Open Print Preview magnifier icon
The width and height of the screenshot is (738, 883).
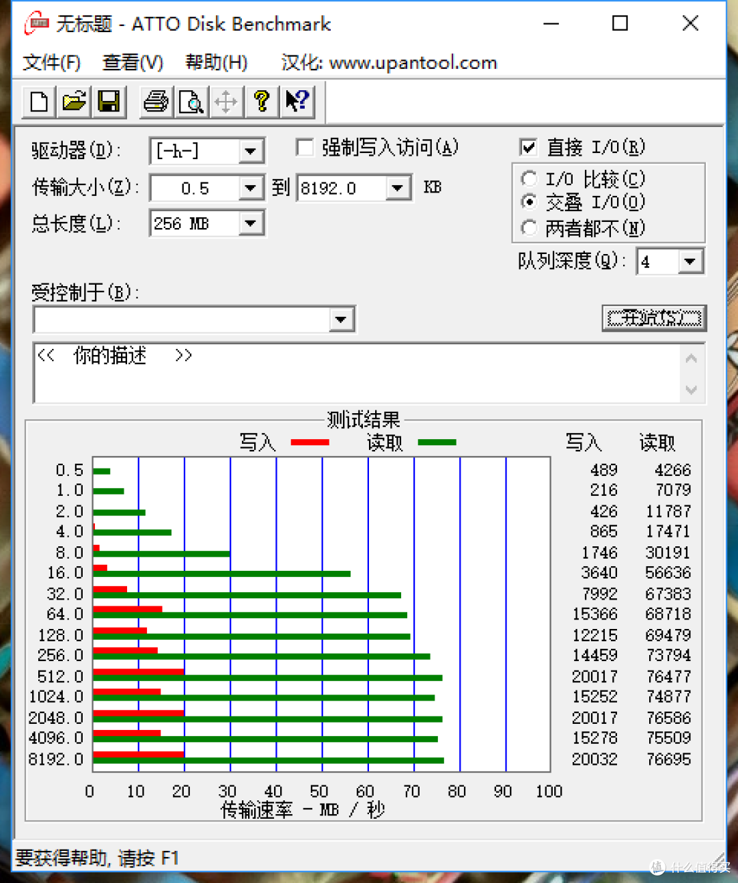191,102
